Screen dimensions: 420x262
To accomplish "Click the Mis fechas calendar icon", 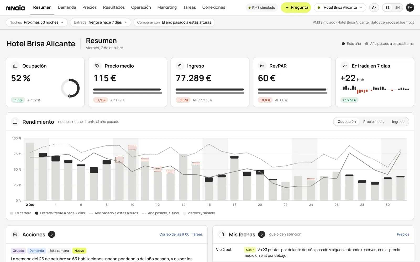I will pyautogui.click(x=222, y=234).
